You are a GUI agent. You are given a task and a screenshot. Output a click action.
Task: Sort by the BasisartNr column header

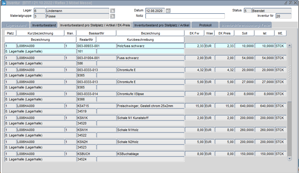tap(96, 33)
